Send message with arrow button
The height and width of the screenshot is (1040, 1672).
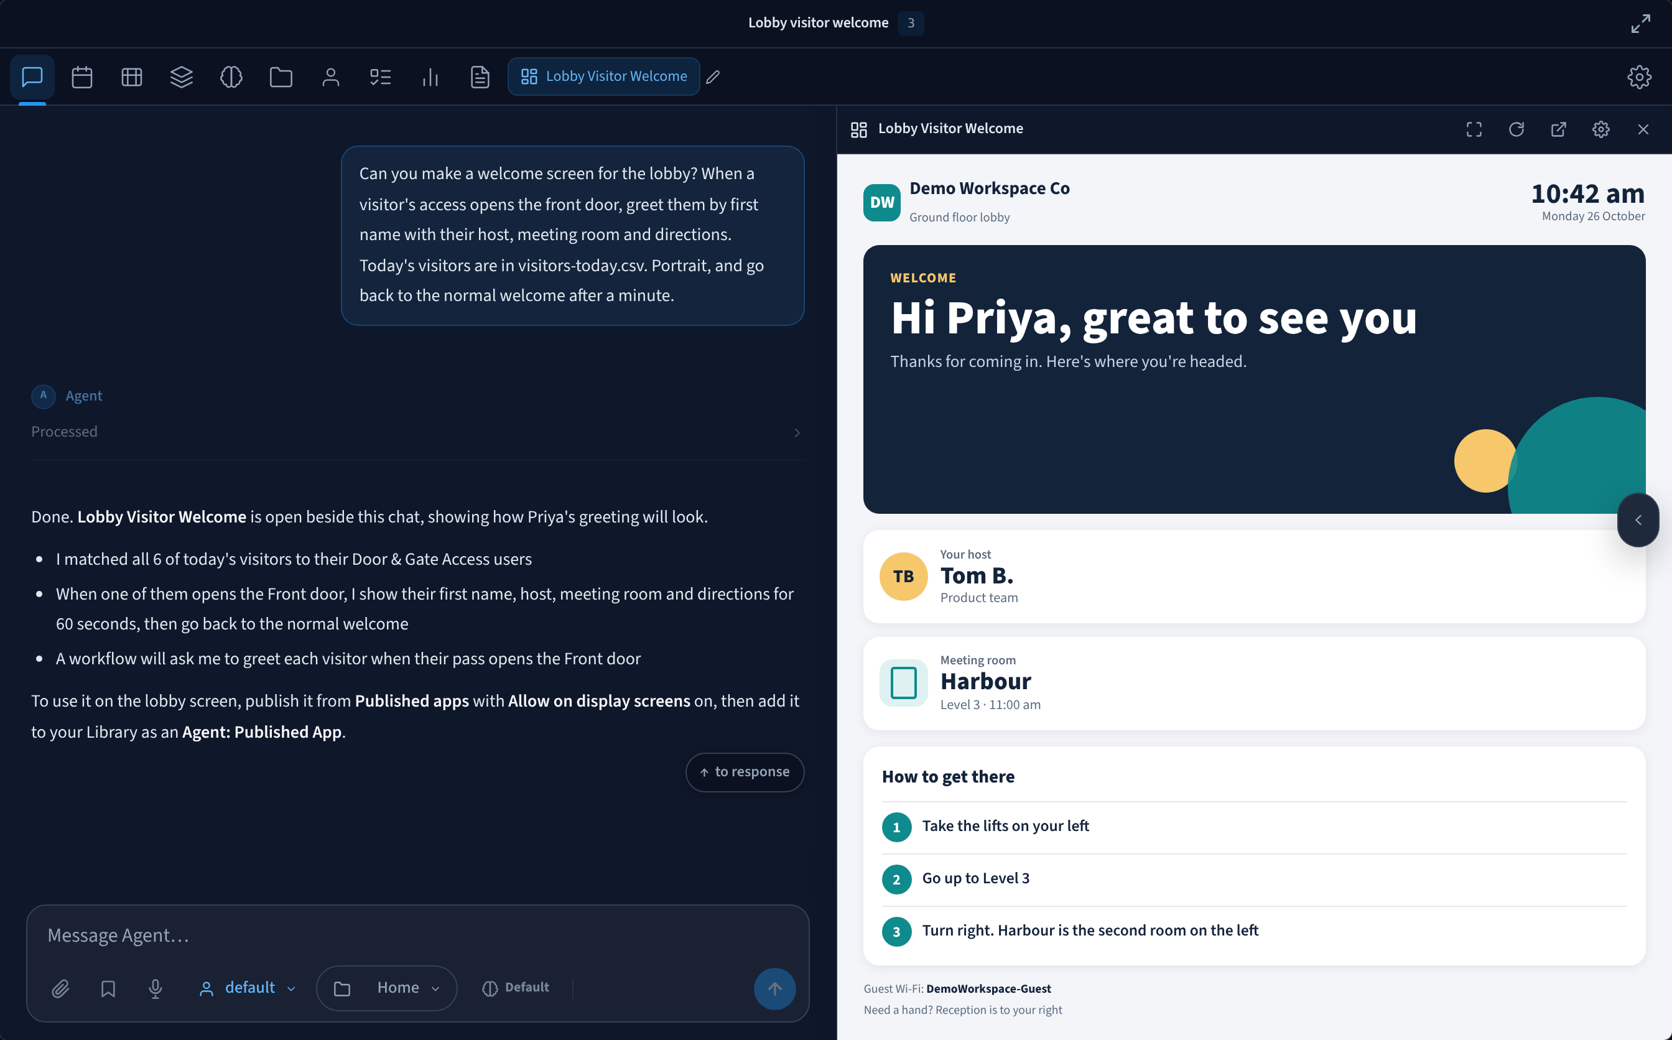pos(774,988)
